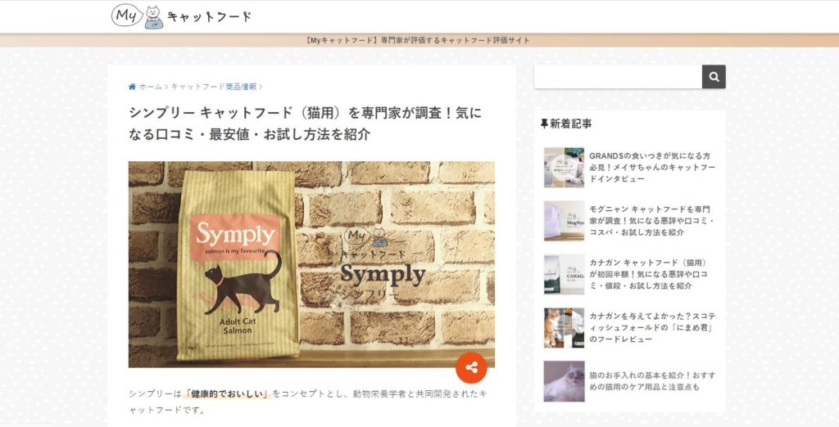Open ホーム breadcrumb link

point(151,87)
